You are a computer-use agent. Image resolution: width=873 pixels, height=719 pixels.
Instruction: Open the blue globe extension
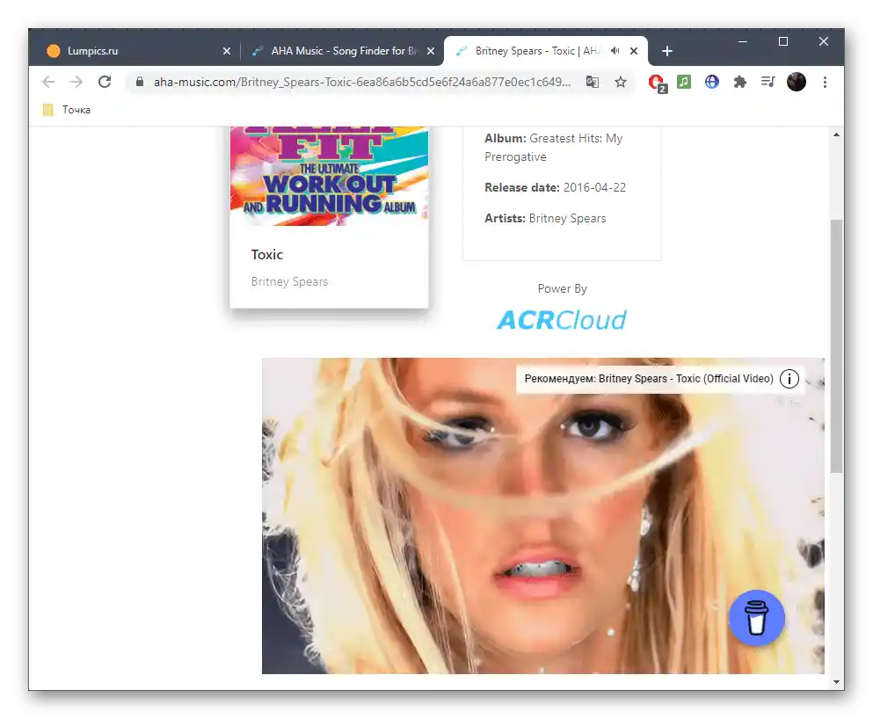coord(711,82)
